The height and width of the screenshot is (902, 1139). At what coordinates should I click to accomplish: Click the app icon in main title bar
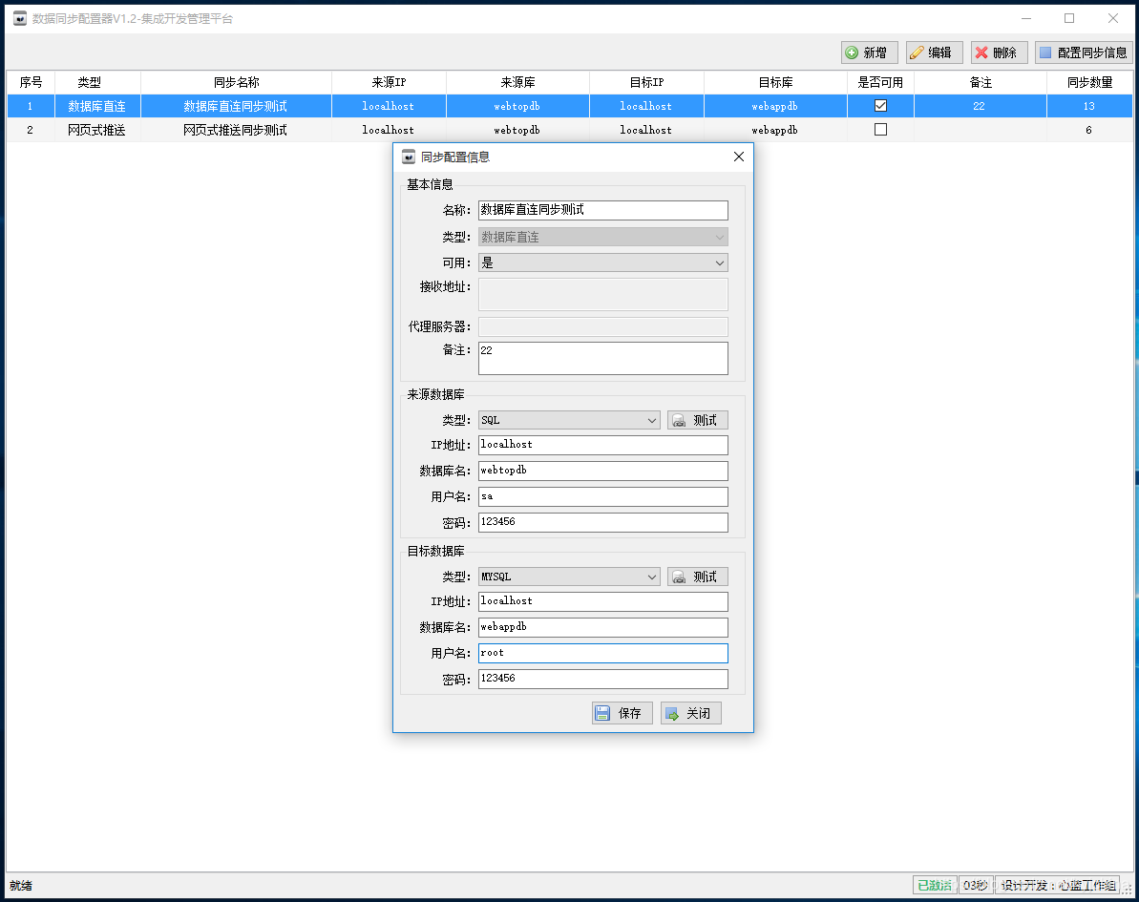coord(20,18)
